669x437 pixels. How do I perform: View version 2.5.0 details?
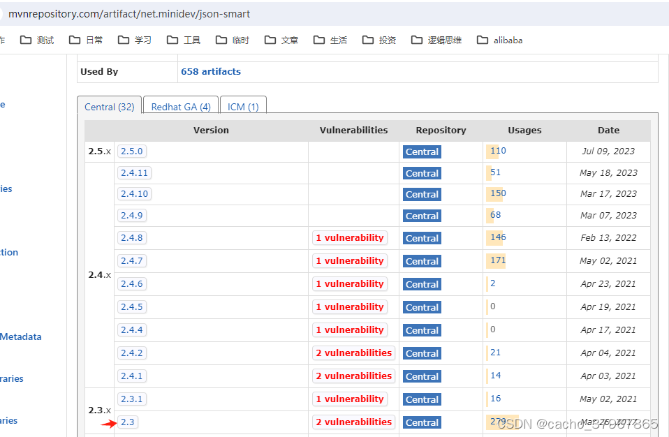coord(131,151)
